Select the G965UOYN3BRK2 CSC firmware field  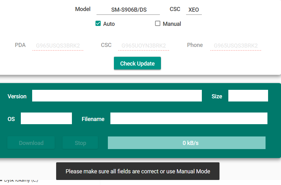point(143,46)
